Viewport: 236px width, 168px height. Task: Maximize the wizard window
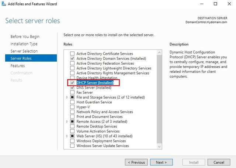point(215,4)
